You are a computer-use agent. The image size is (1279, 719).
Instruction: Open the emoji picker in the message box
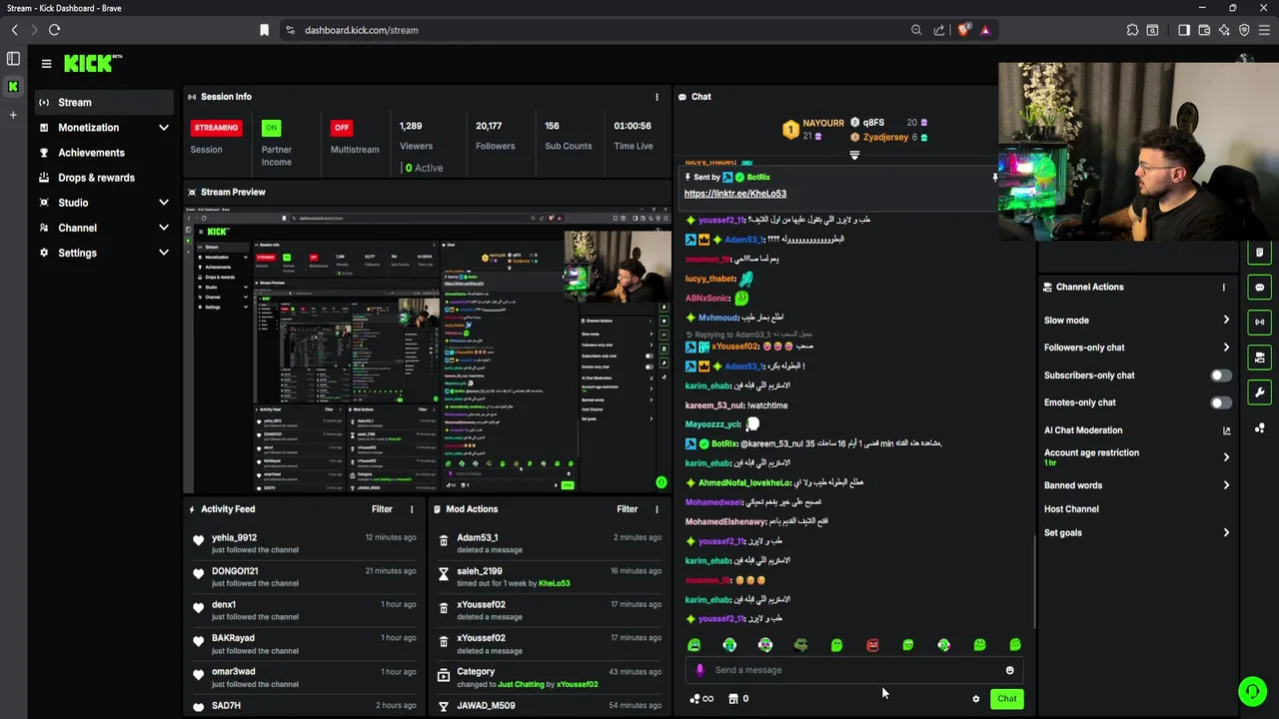[x=1009, y=670]
